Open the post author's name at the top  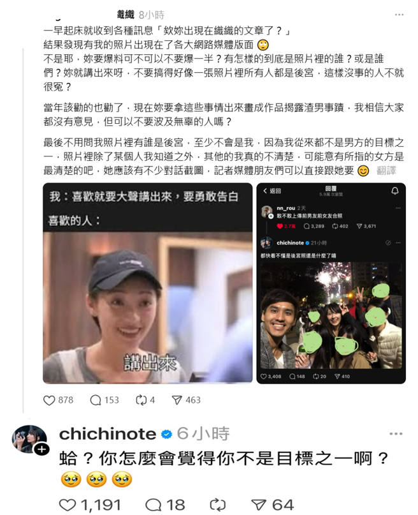click(126, 15)
